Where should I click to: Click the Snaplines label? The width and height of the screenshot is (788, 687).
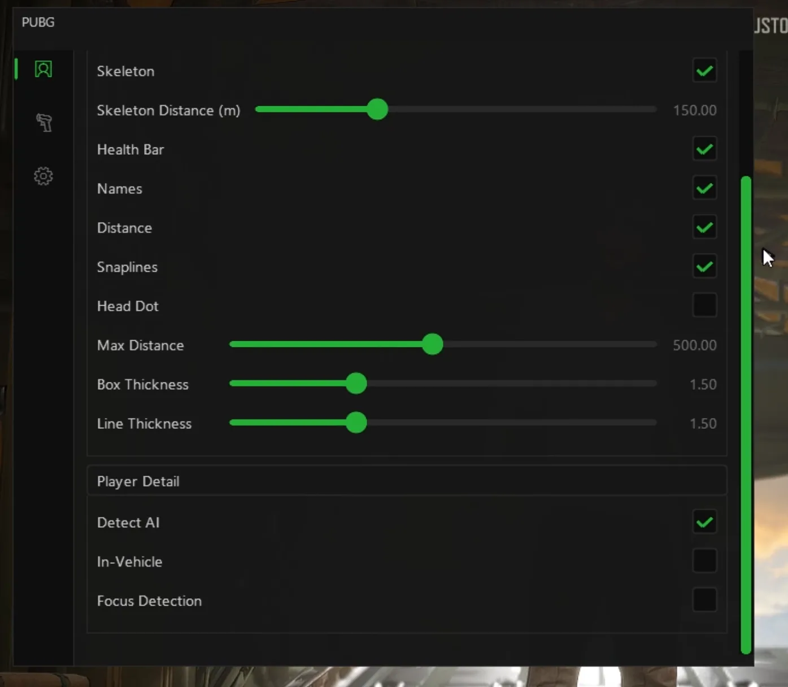pos(127,267)
